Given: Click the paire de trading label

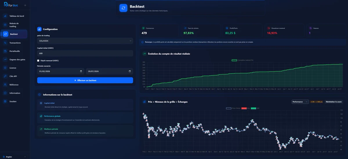Looking at the screenshot, I should click(x=43, y=35).
